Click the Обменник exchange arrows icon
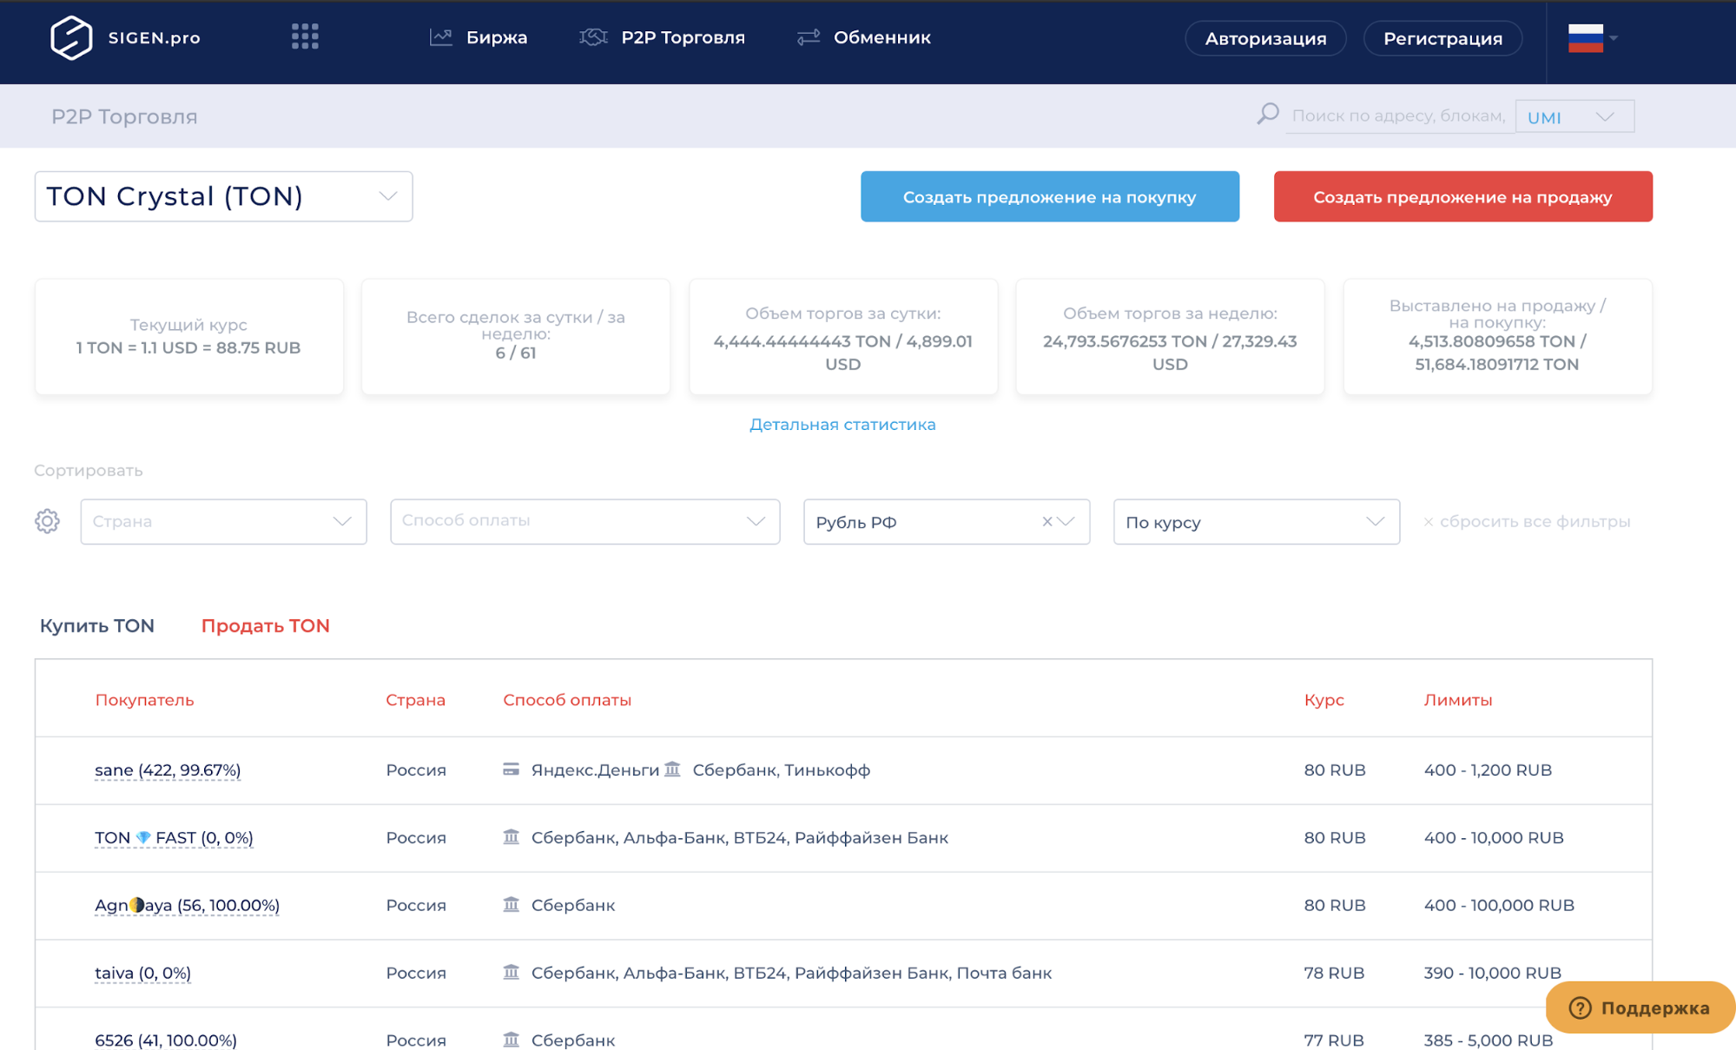Screen dimensions: 1736x1050 [x=809, y=37]
